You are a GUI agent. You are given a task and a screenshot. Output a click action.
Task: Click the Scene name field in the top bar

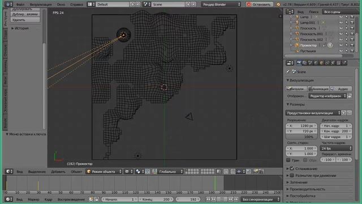point(168,5)
